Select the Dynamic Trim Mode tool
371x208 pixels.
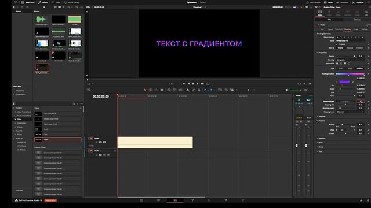(x=157, y=90)
